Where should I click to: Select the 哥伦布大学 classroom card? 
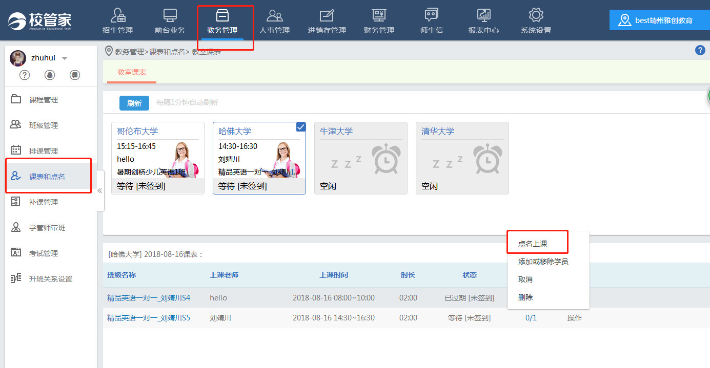[x=157, y=158]
